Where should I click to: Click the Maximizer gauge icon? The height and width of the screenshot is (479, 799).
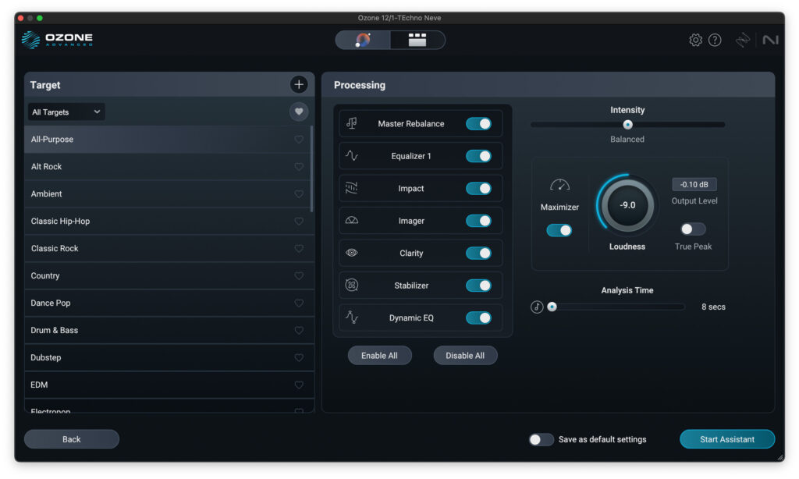[559, 185]
